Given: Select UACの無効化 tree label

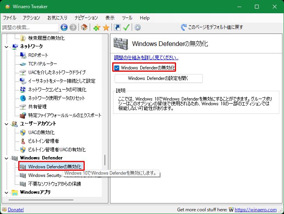Looking at the screenshot, I should (41, 133).
